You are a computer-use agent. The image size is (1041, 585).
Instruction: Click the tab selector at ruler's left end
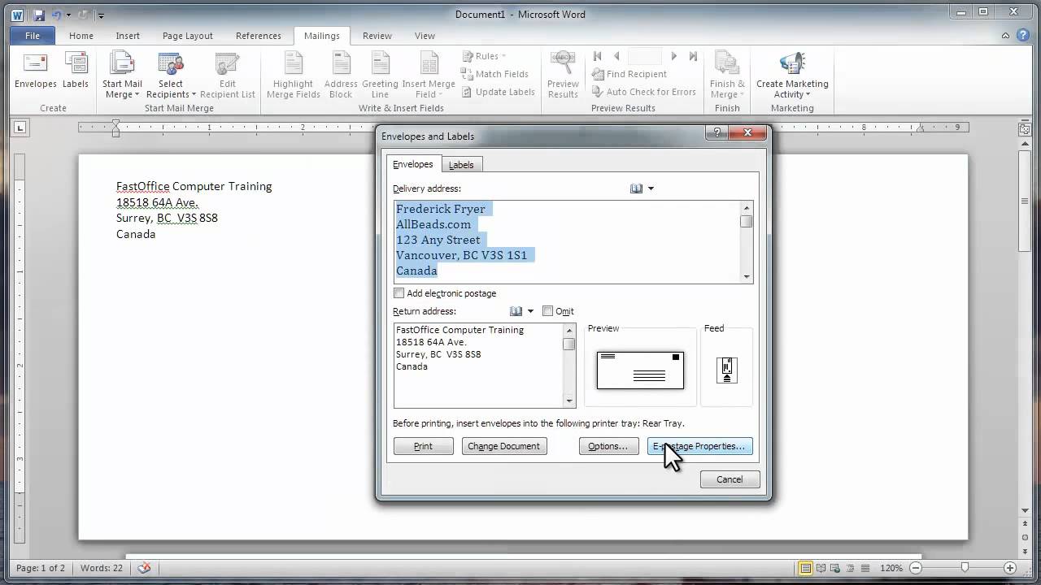click(21, 128)
